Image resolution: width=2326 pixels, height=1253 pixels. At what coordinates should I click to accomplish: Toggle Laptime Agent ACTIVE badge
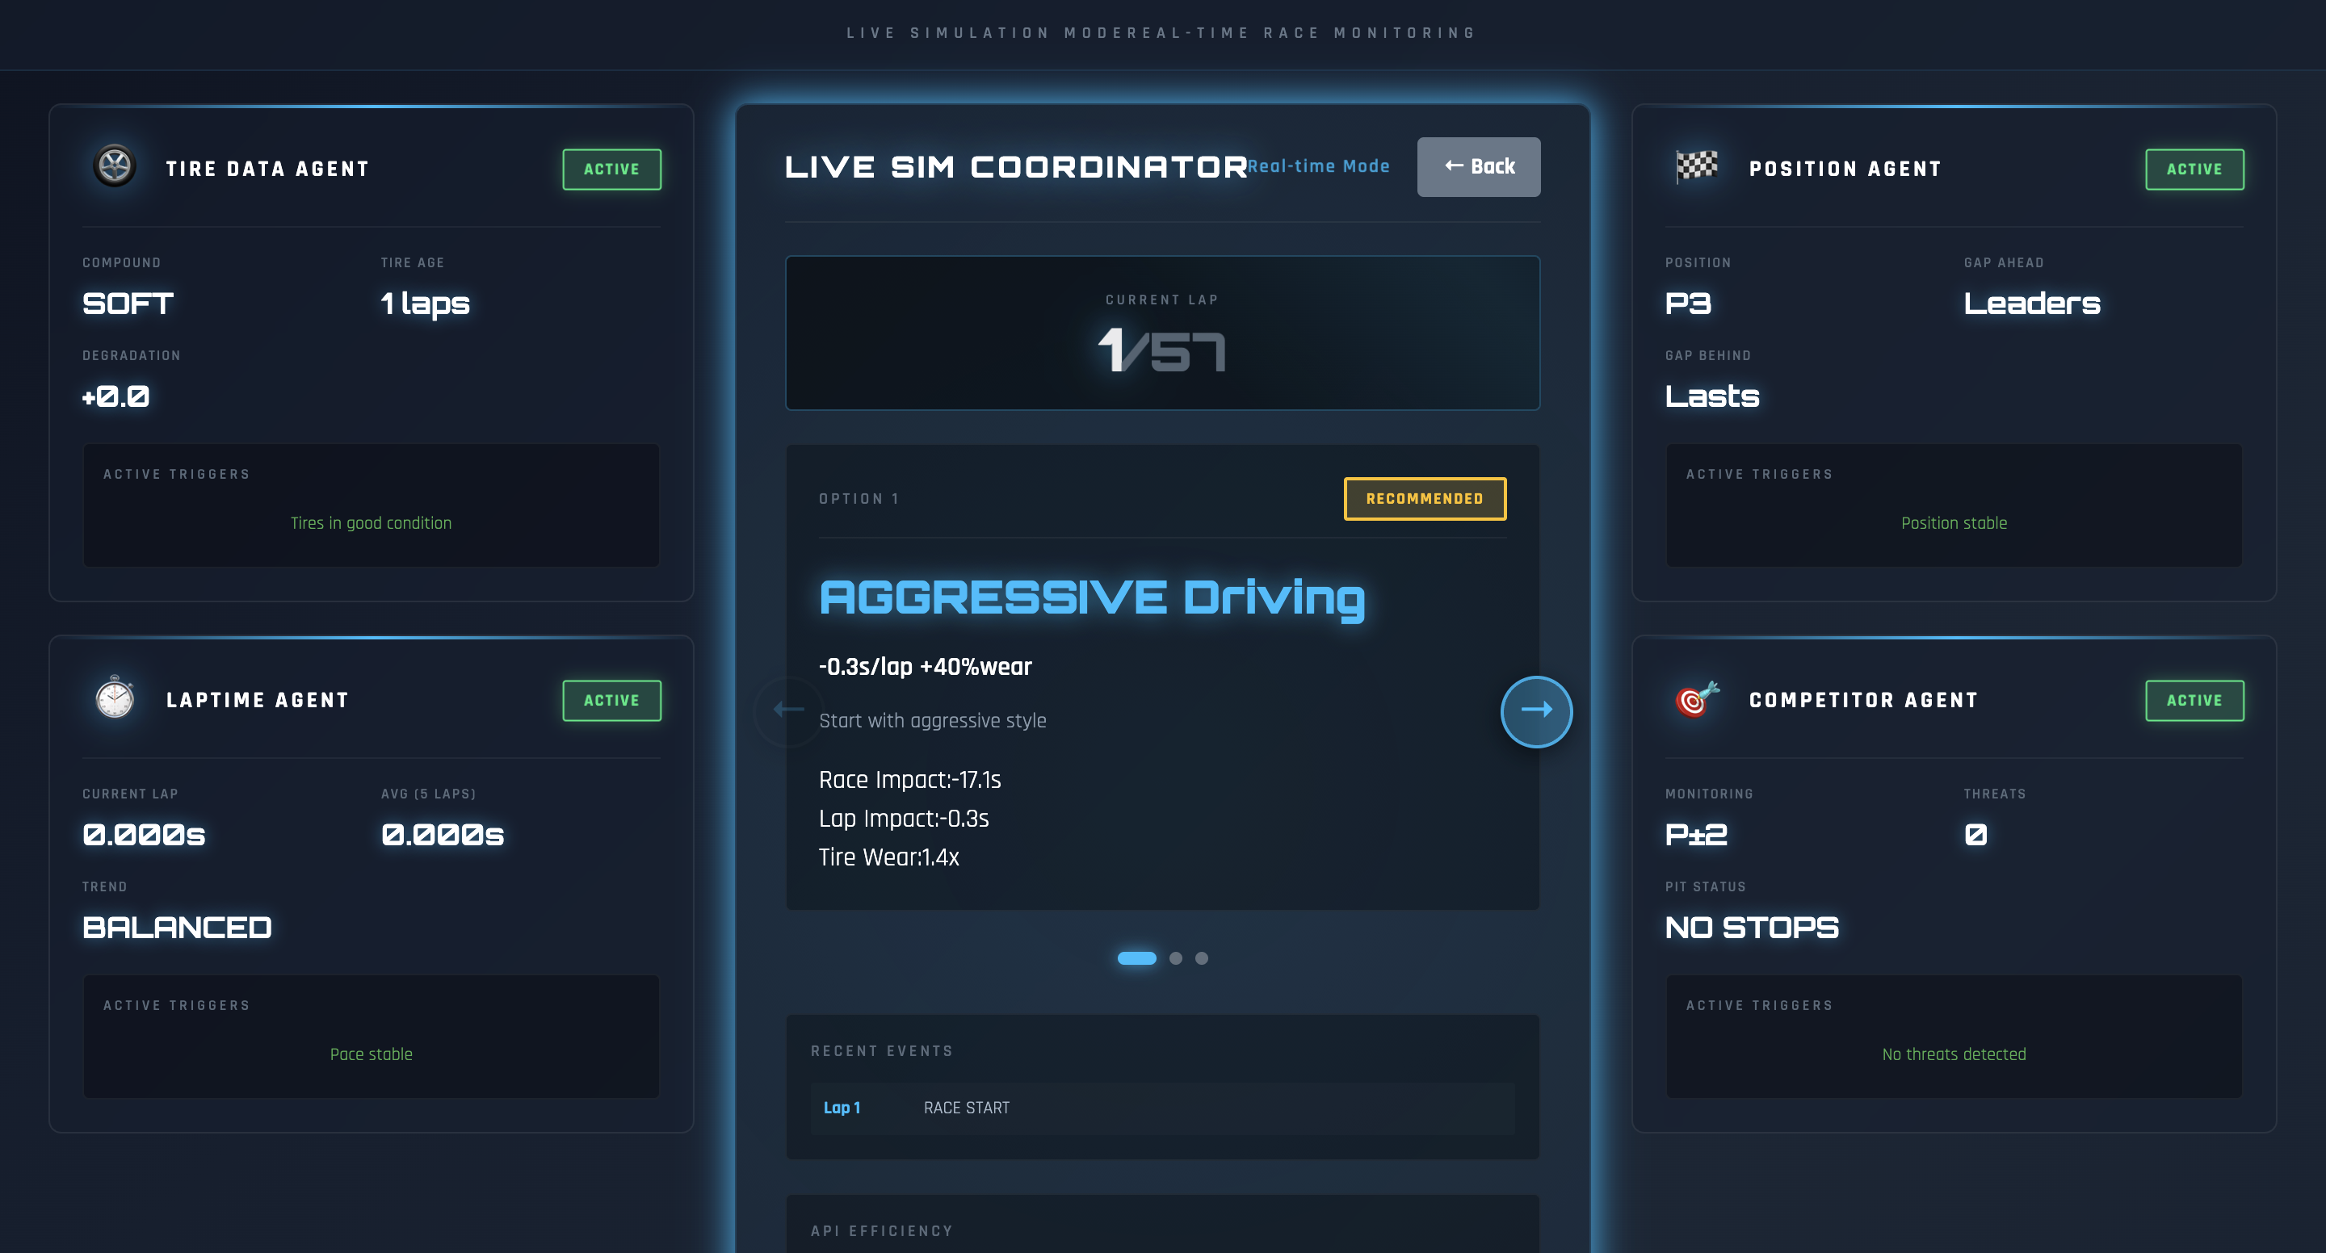pos(611,700)
